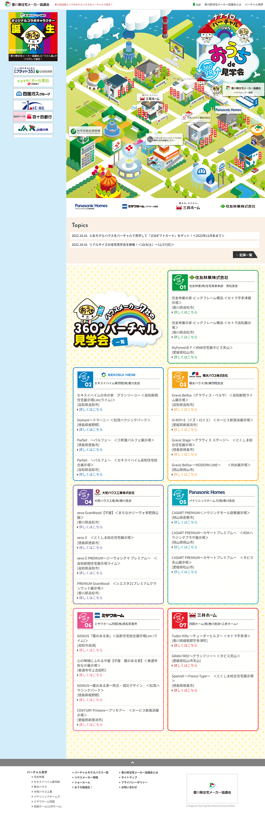Click the 三井ホーム label on town map
265x816 pixels.
150,97
